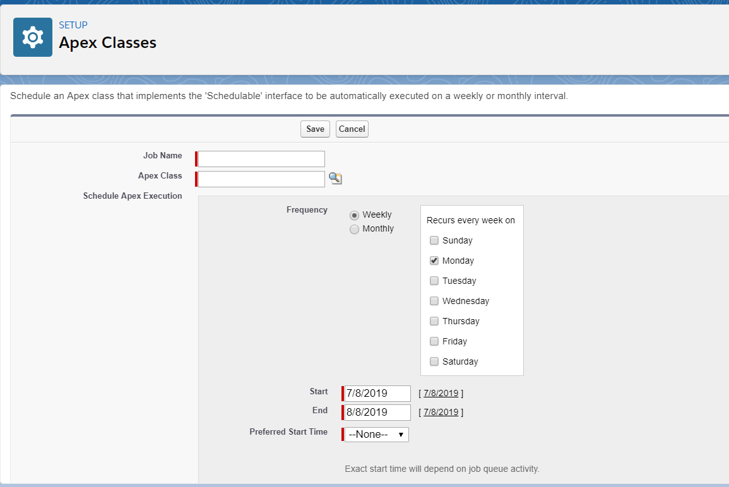Click the Frequency label

[307, 210]
